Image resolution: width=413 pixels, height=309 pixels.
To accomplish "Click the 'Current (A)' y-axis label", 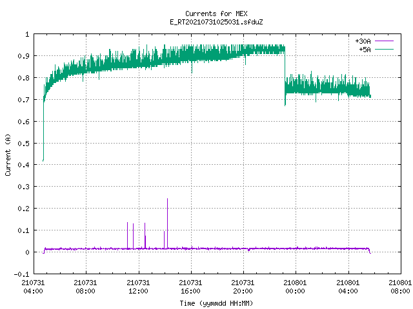I will [x=8, y=154].
